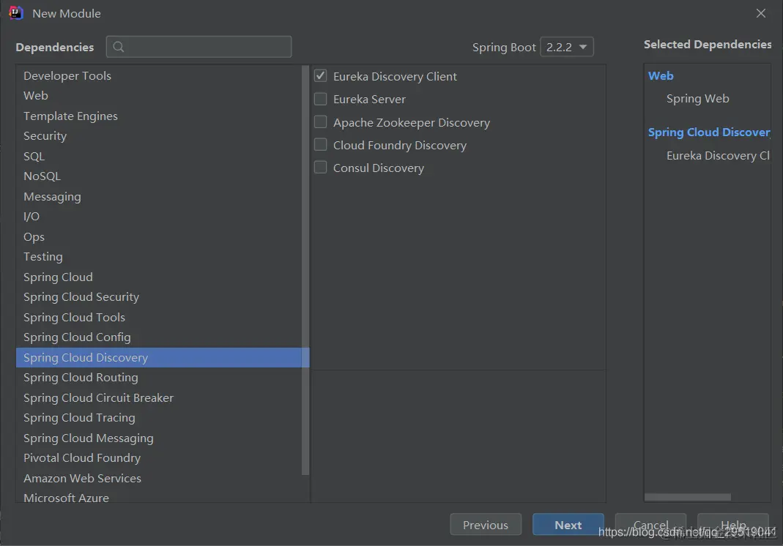Select the Web category

[159, 96]
